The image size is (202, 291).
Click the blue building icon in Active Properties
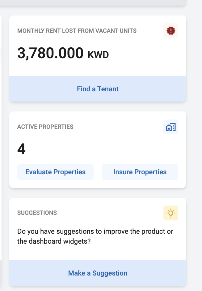171,127
